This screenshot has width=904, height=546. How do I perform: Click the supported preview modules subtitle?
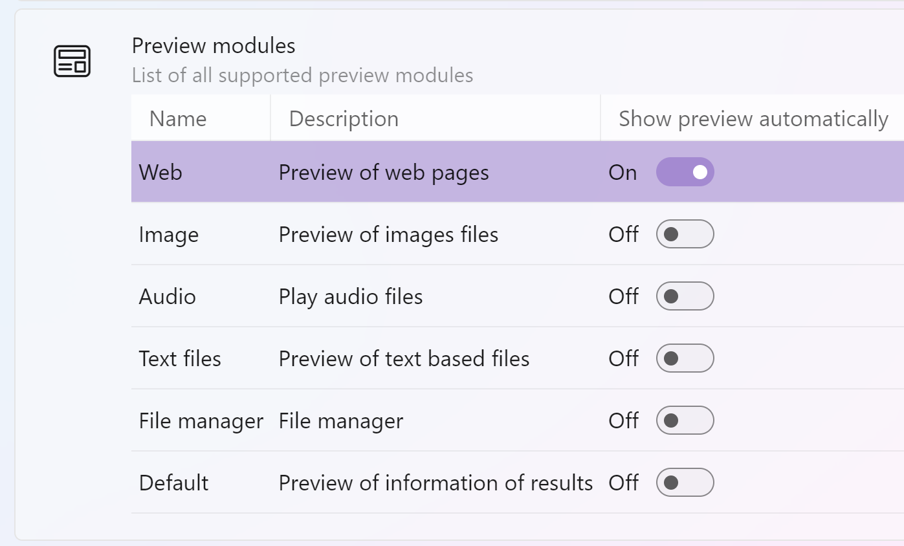tap(303, 75)
